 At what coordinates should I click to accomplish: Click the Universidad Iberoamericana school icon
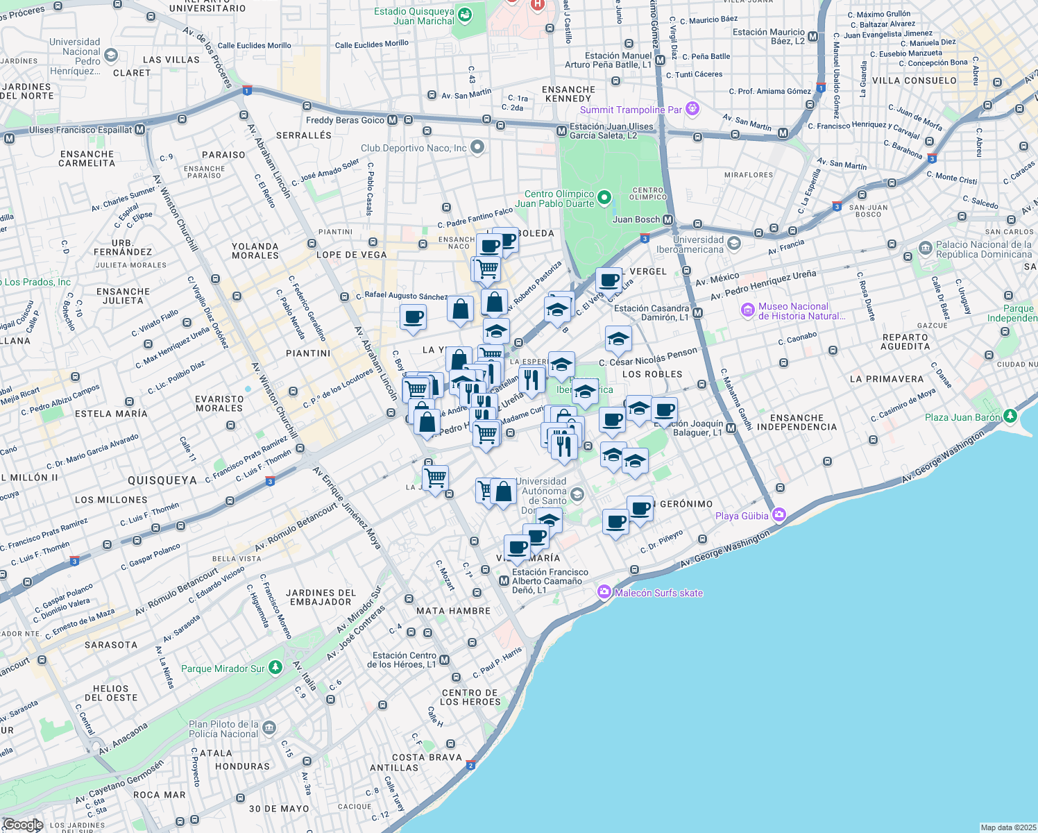pyautogui.click(x=734, y=244)
